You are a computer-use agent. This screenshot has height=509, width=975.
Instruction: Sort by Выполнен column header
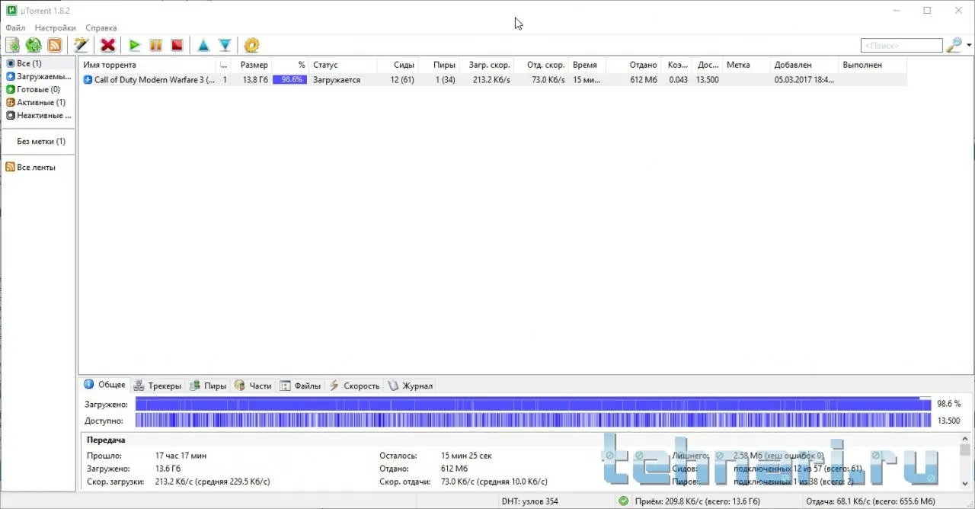click(873, 65)
